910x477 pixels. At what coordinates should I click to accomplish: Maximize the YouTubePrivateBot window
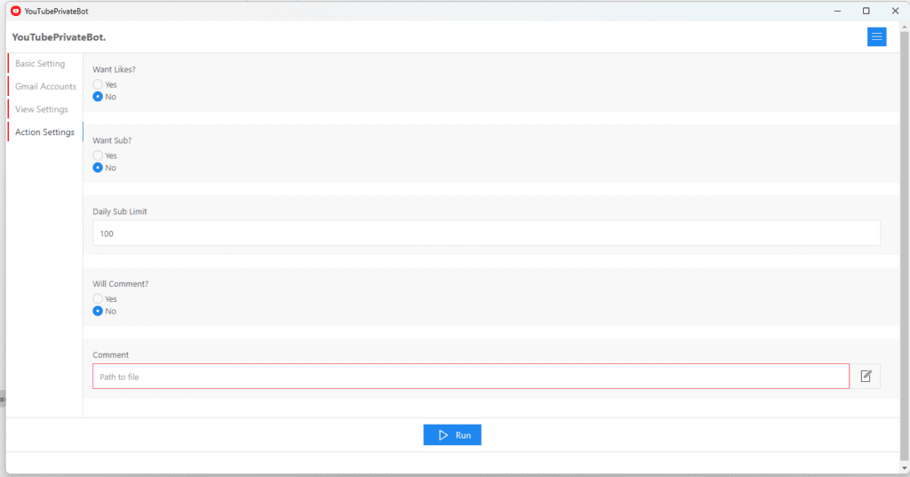click(x=866, y=11)
